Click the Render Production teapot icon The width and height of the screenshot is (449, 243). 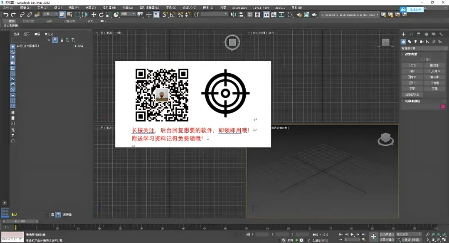click(314, 15)
